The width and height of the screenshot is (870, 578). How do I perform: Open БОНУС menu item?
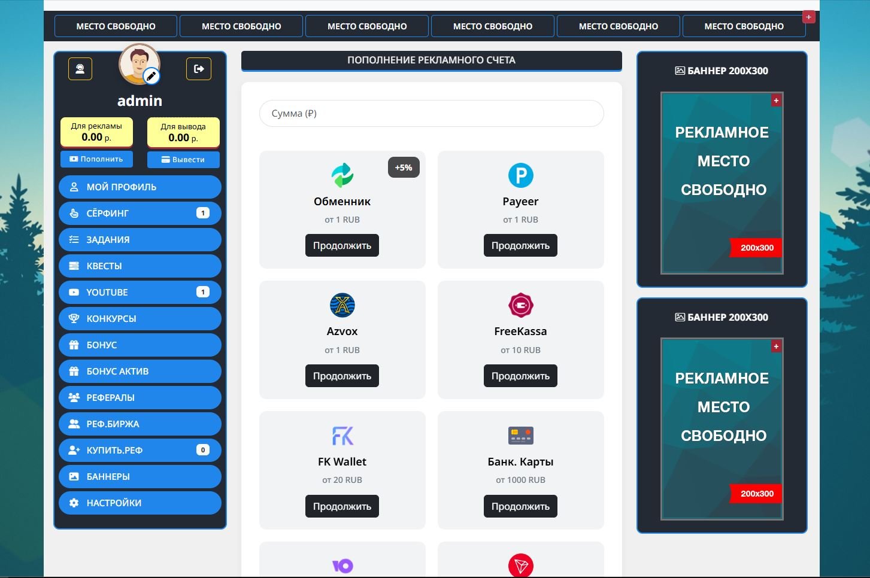pyautogui.click(x=140, y=345)
